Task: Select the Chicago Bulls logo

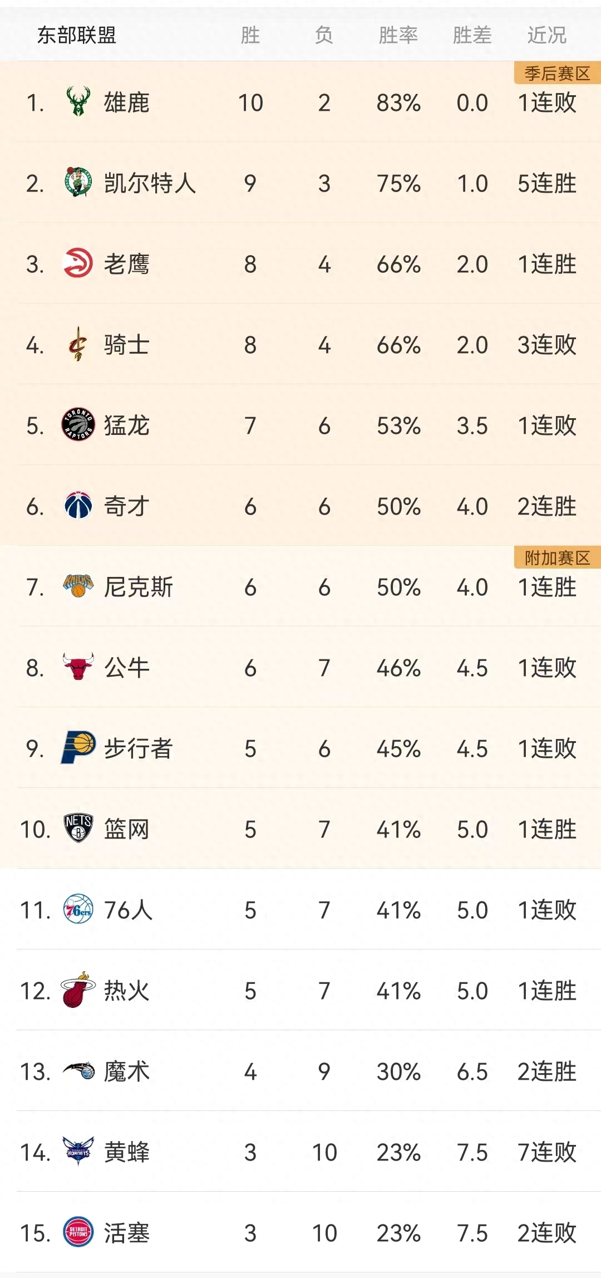Action: pyautogui.click(x=78, y=667)
